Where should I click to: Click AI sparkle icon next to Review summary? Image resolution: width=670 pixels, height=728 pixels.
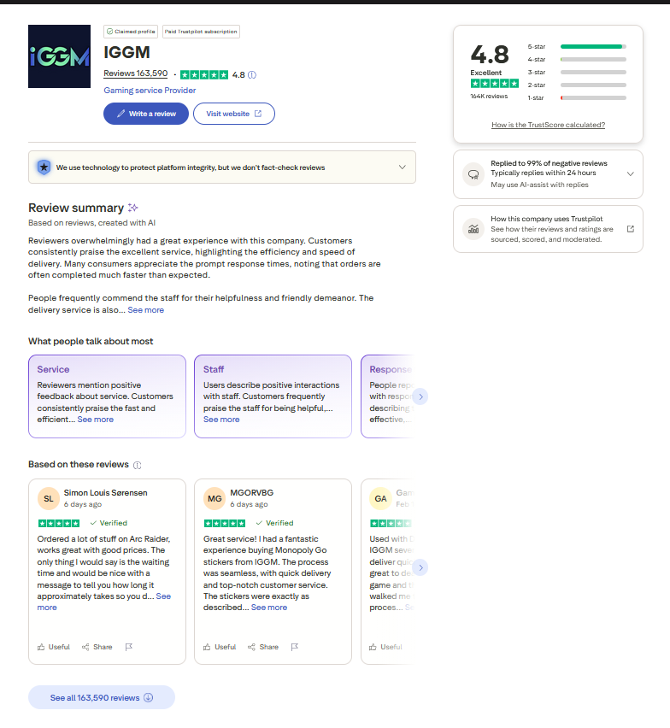click(133, 208)
